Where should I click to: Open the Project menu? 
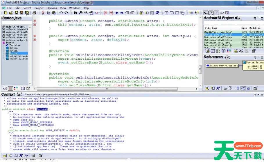(39, 8)
